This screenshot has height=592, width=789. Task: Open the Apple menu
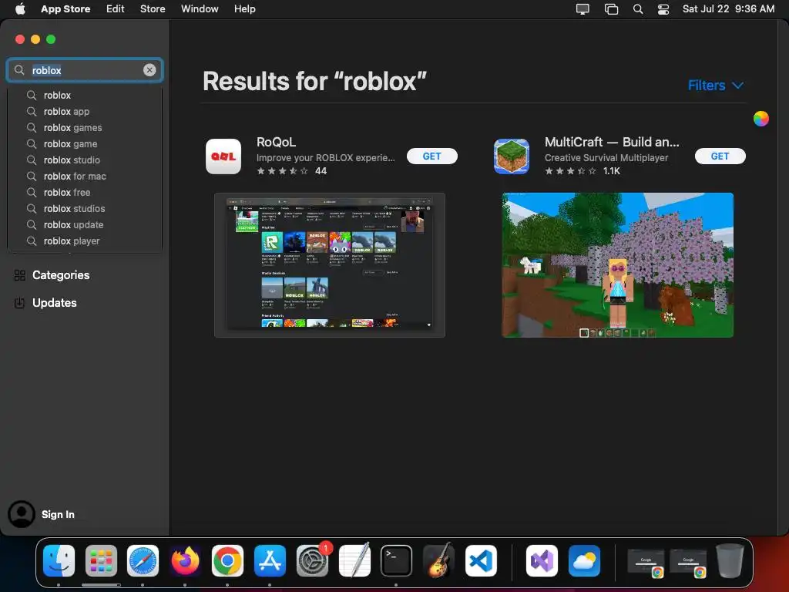point(20,8)
